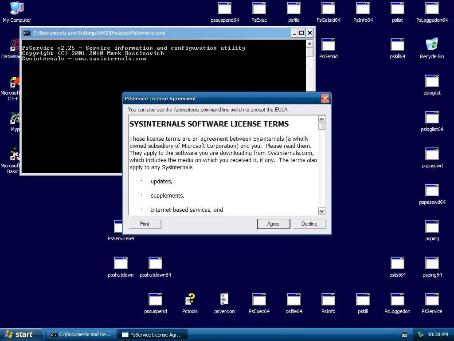The image size is (454, 341).
Task: Select the PsGetsid64 desktop icon
Action: (x=329, y=12)
